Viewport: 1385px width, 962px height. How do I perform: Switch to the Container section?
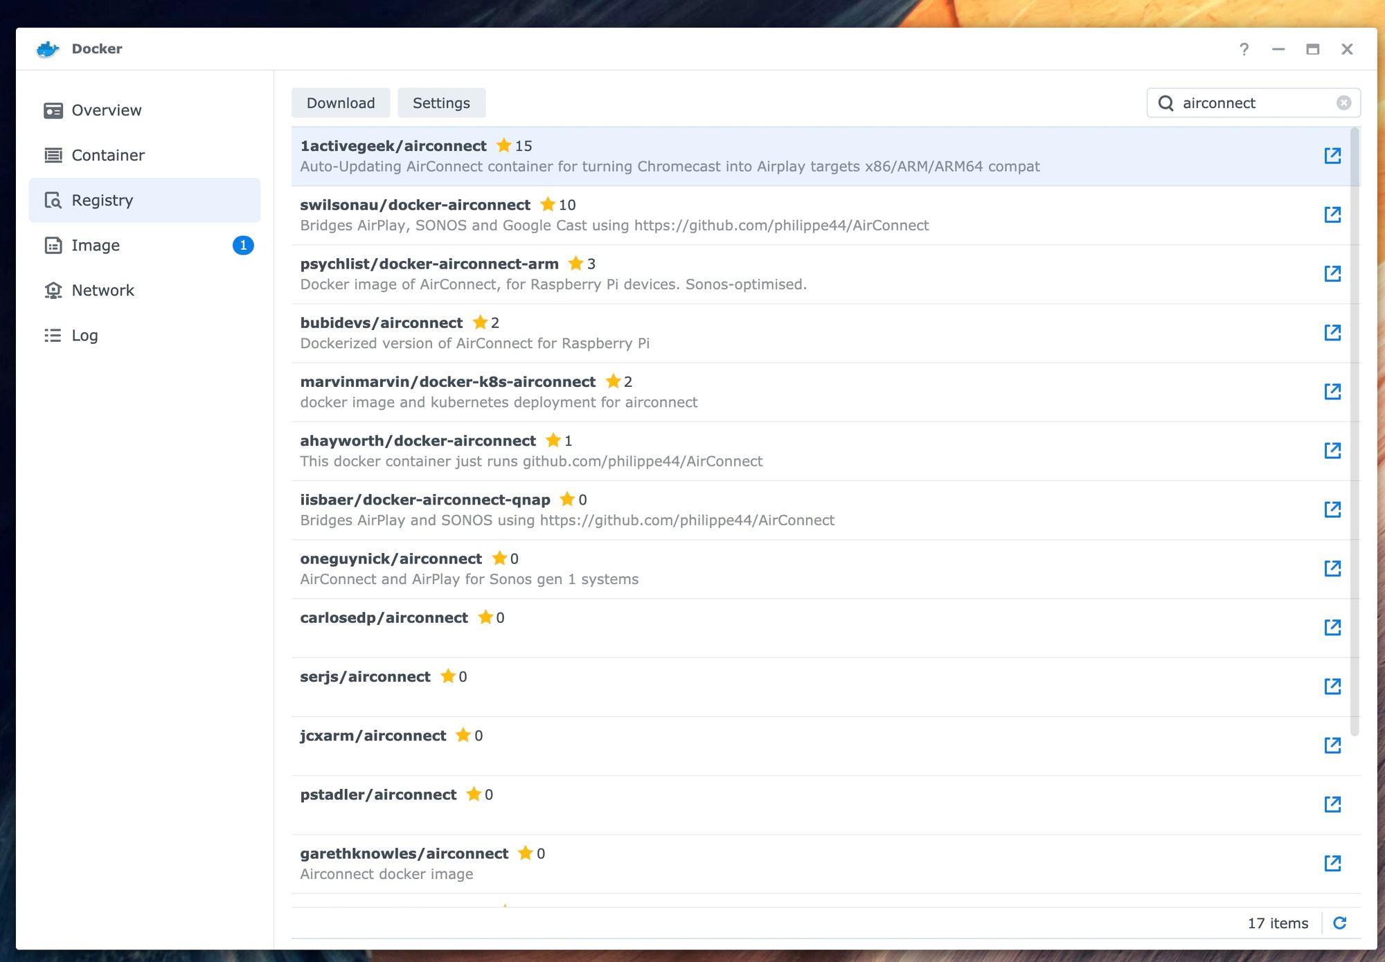(108, 156)
